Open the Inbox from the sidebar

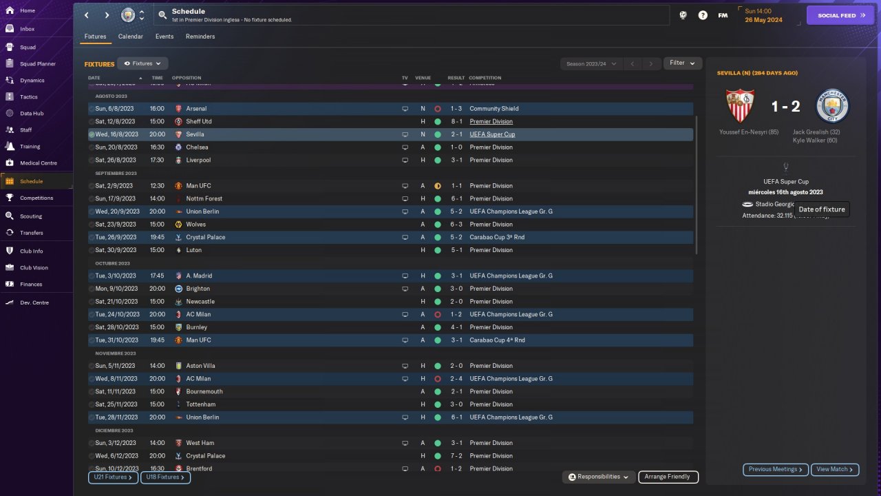pyautogui.click(x=36, y=29)
